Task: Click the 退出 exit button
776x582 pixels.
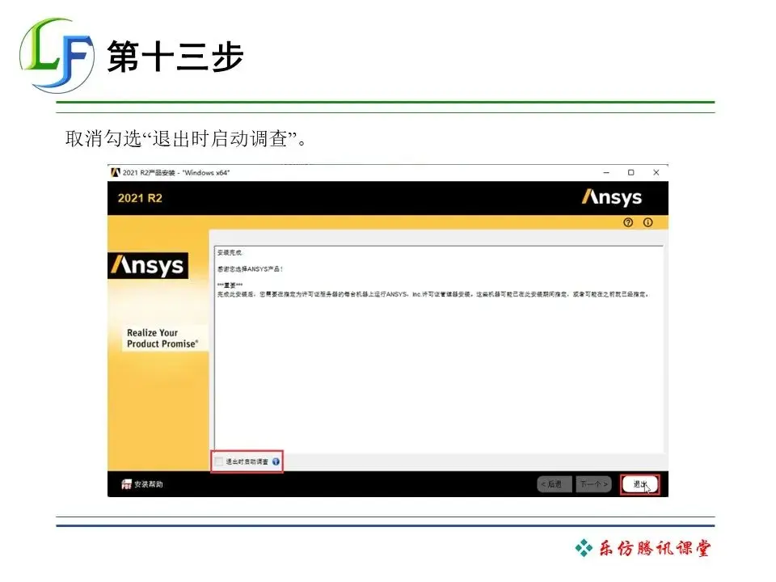Action: pos(640,484)
